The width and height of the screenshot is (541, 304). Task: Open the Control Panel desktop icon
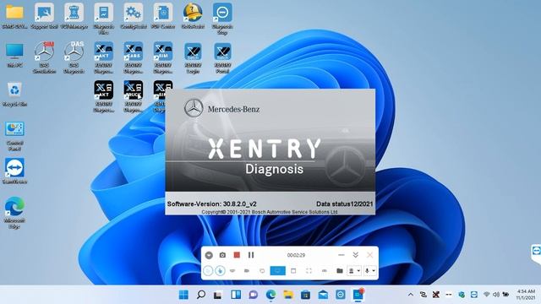point(14,136)
